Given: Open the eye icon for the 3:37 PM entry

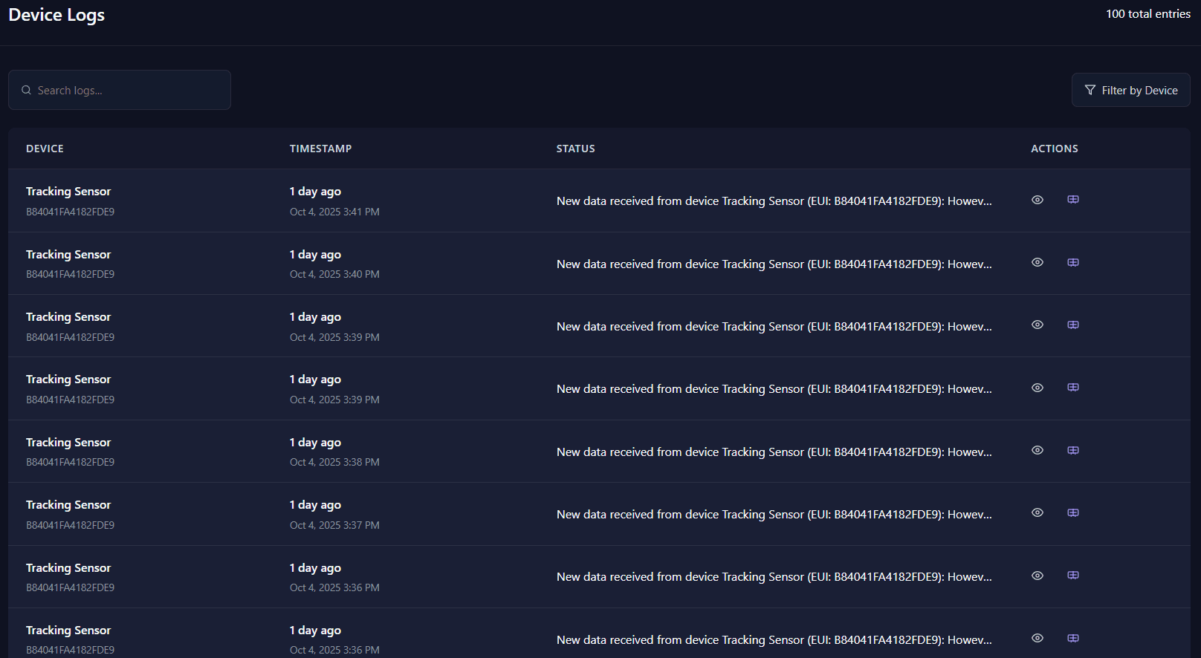Looking at the screenshot, I should coord(1037,512).
